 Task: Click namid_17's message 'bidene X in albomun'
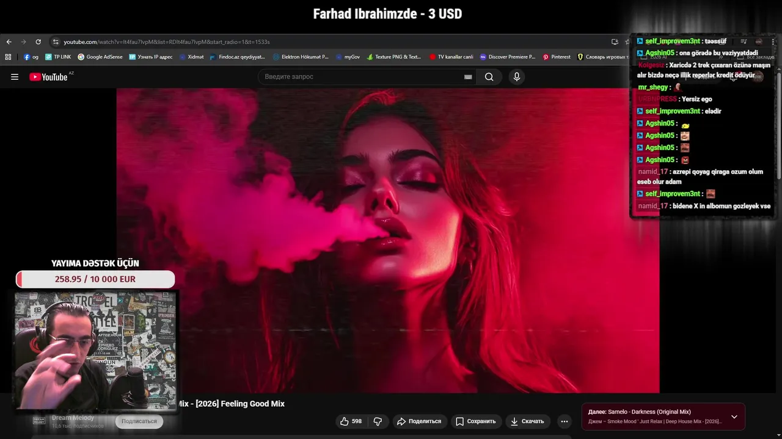tap(722, 206)
